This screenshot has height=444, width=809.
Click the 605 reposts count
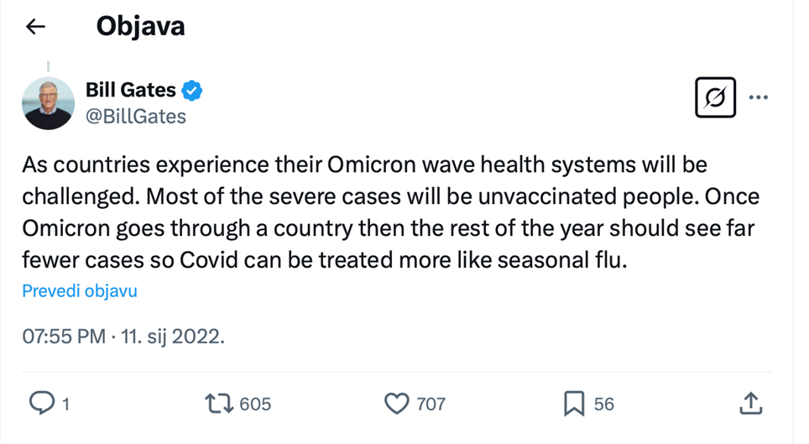point(255,405)
